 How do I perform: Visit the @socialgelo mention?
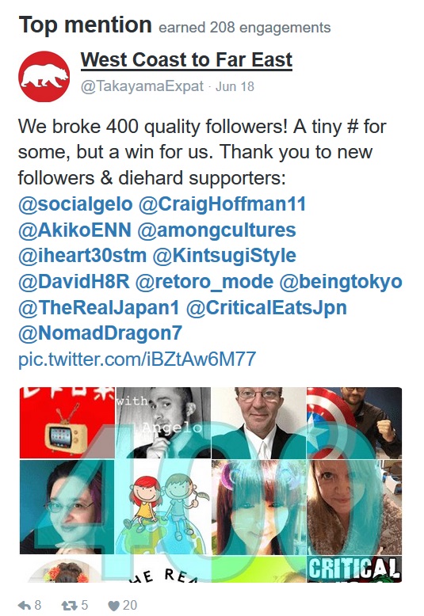pos(75,204)
